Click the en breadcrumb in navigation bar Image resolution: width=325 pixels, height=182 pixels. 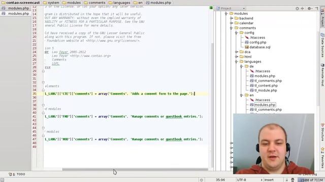point(138,3)
